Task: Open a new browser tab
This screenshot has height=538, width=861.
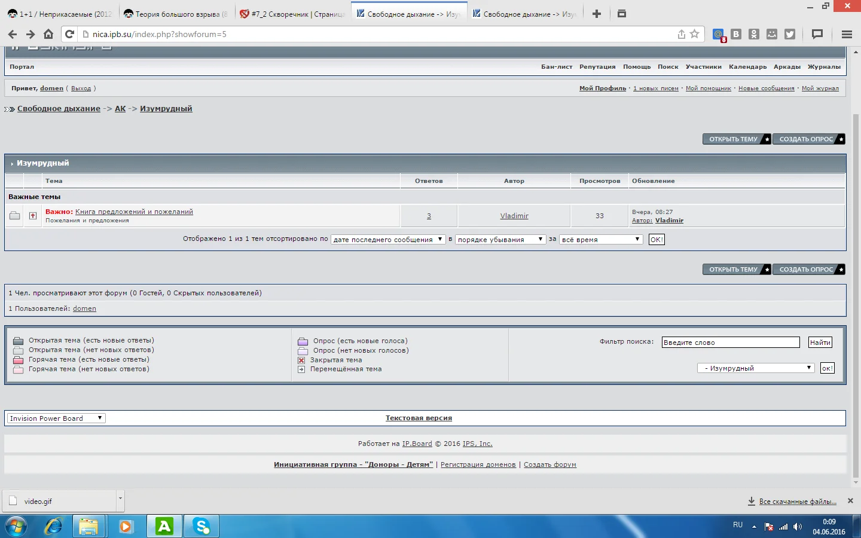Action: 596,14
